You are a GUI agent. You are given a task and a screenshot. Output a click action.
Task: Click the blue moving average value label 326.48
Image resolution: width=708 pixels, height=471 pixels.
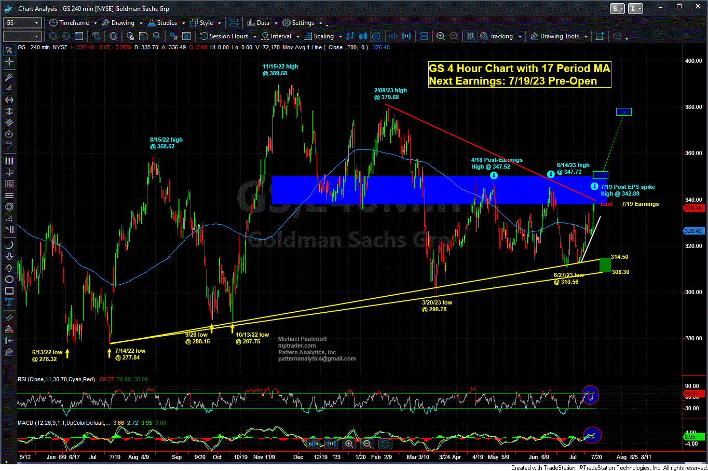(693, 231)
